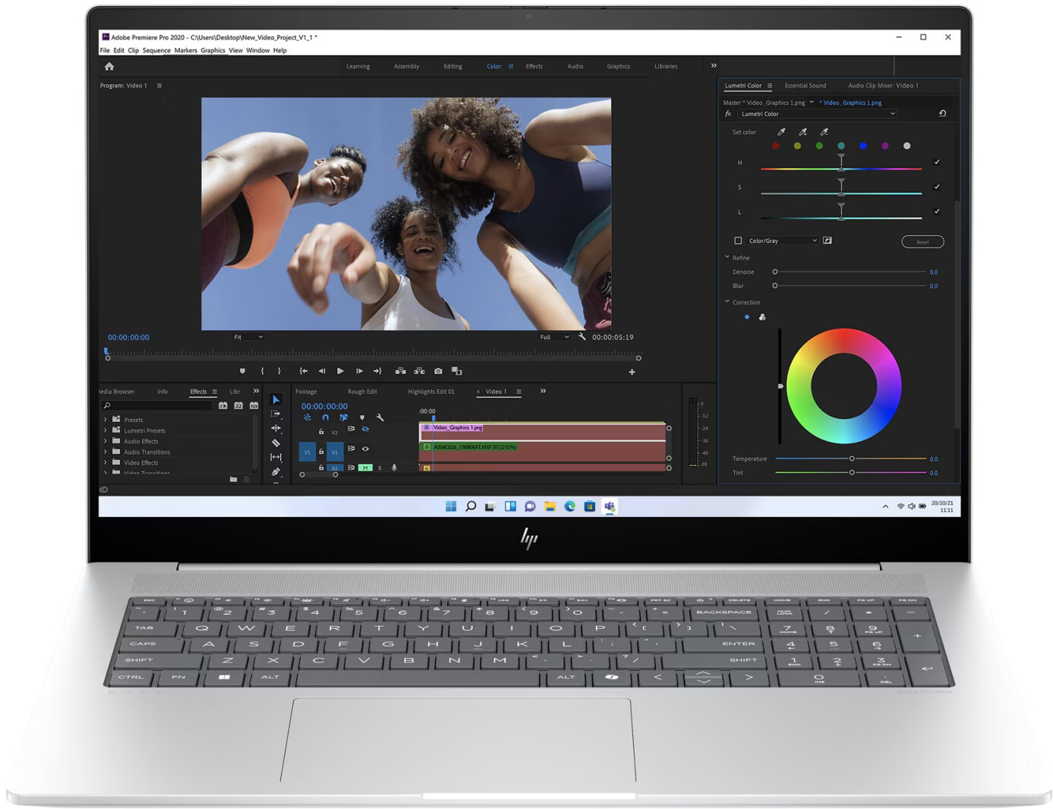Click the Lumetri Color reset effect arrow
This screenshot has height=809, width=1053.
pyautogui.click(x=942, y=114)
